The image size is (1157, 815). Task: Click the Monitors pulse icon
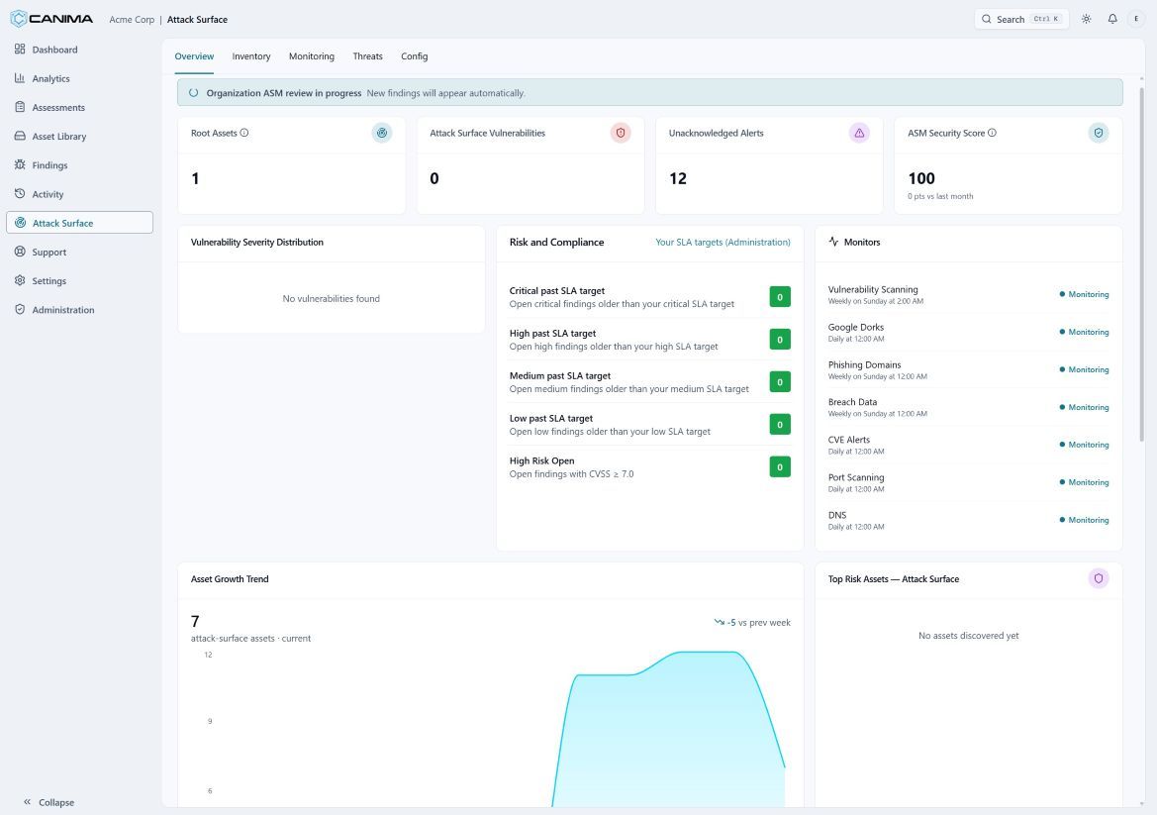833,242
